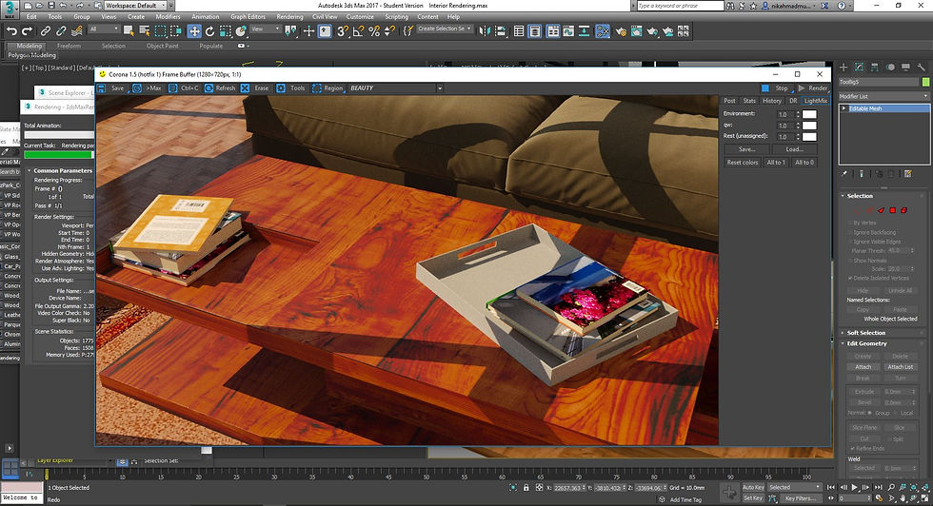Switch to the Stats tab in Corona buffer
The height and width of the screenshot is (506, 933).
[x=749, y=101]
